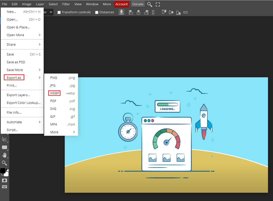This screenshot has height=201, width=273.
Task: Click the Donate button
Action: (138, 4)
